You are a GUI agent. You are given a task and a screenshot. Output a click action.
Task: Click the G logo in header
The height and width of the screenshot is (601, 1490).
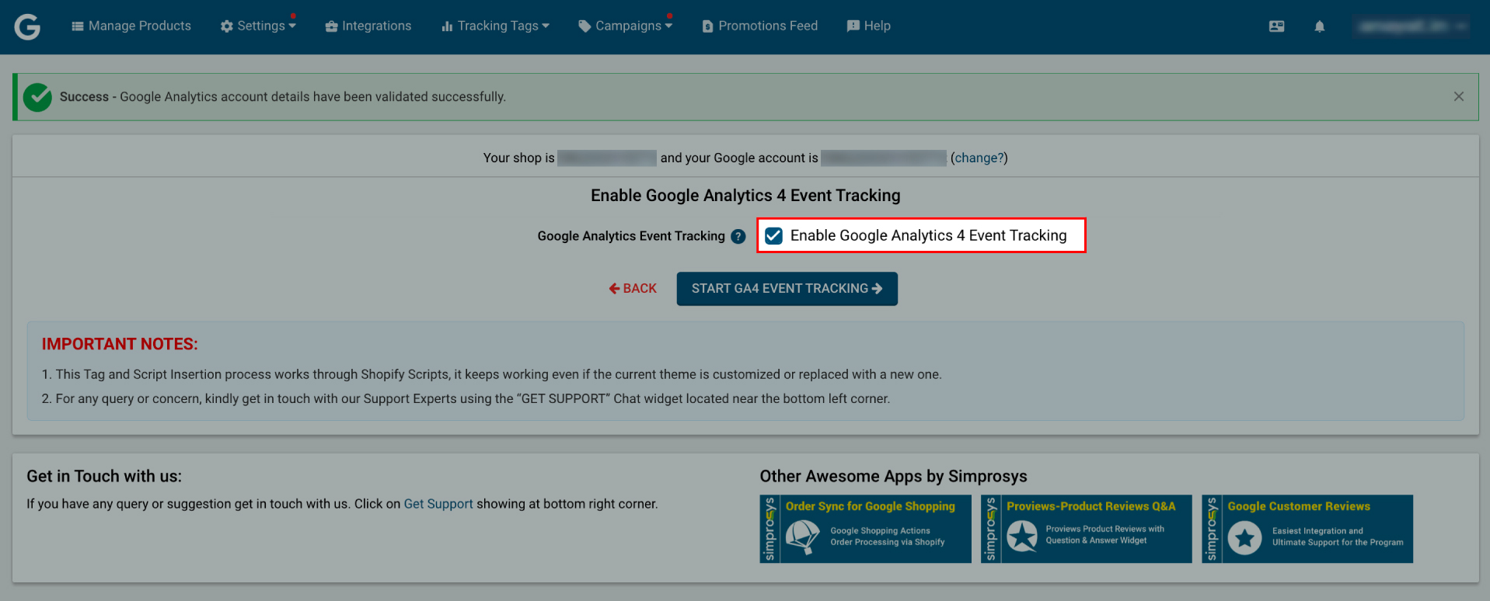[x=27, y=26]
